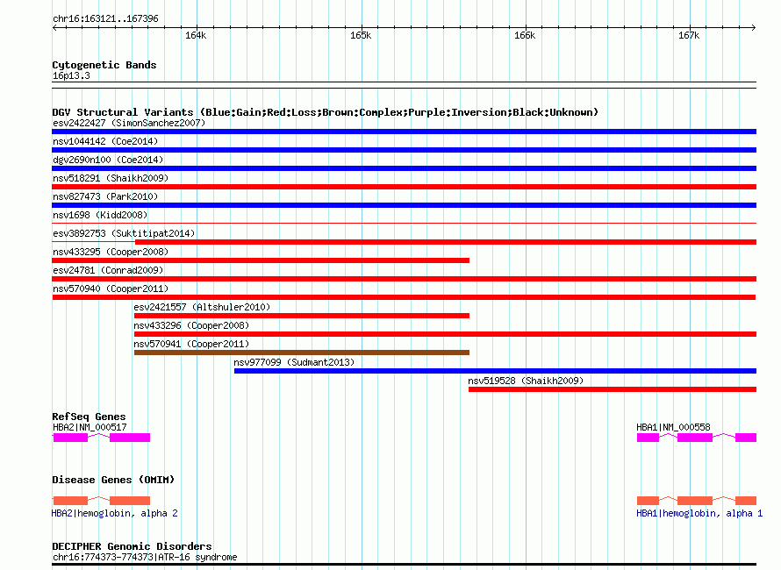Click the 16p13.3 cytogenetic band label
This screenshot has height=570, width=781.
[x=71, y=75]
